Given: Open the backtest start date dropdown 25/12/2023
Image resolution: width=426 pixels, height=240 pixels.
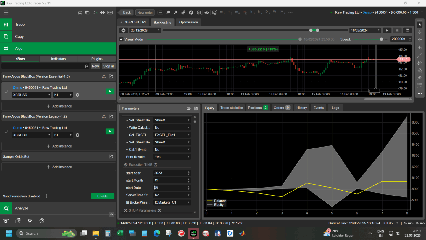Looking at the screenshot, I should click(x=145, y=30).
